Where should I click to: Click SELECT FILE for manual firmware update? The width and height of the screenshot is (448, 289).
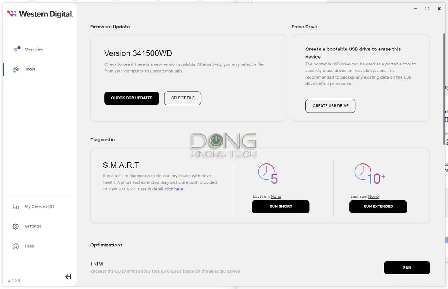tap(183, 98)
